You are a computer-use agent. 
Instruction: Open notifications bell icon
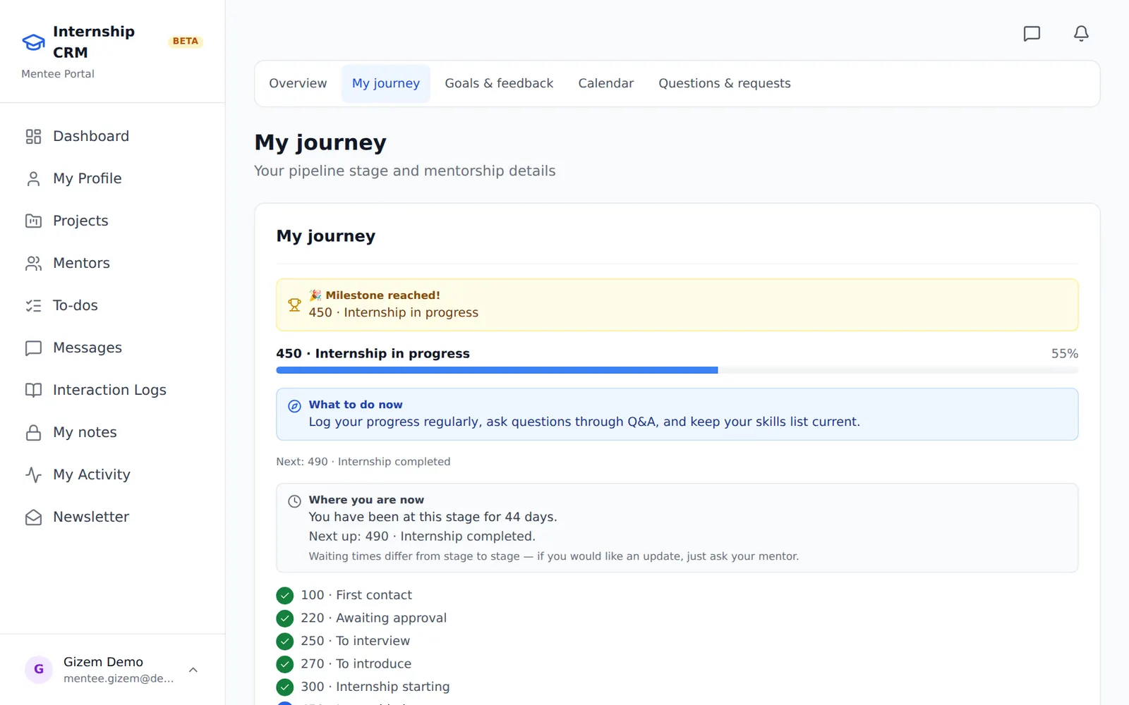1081,33
